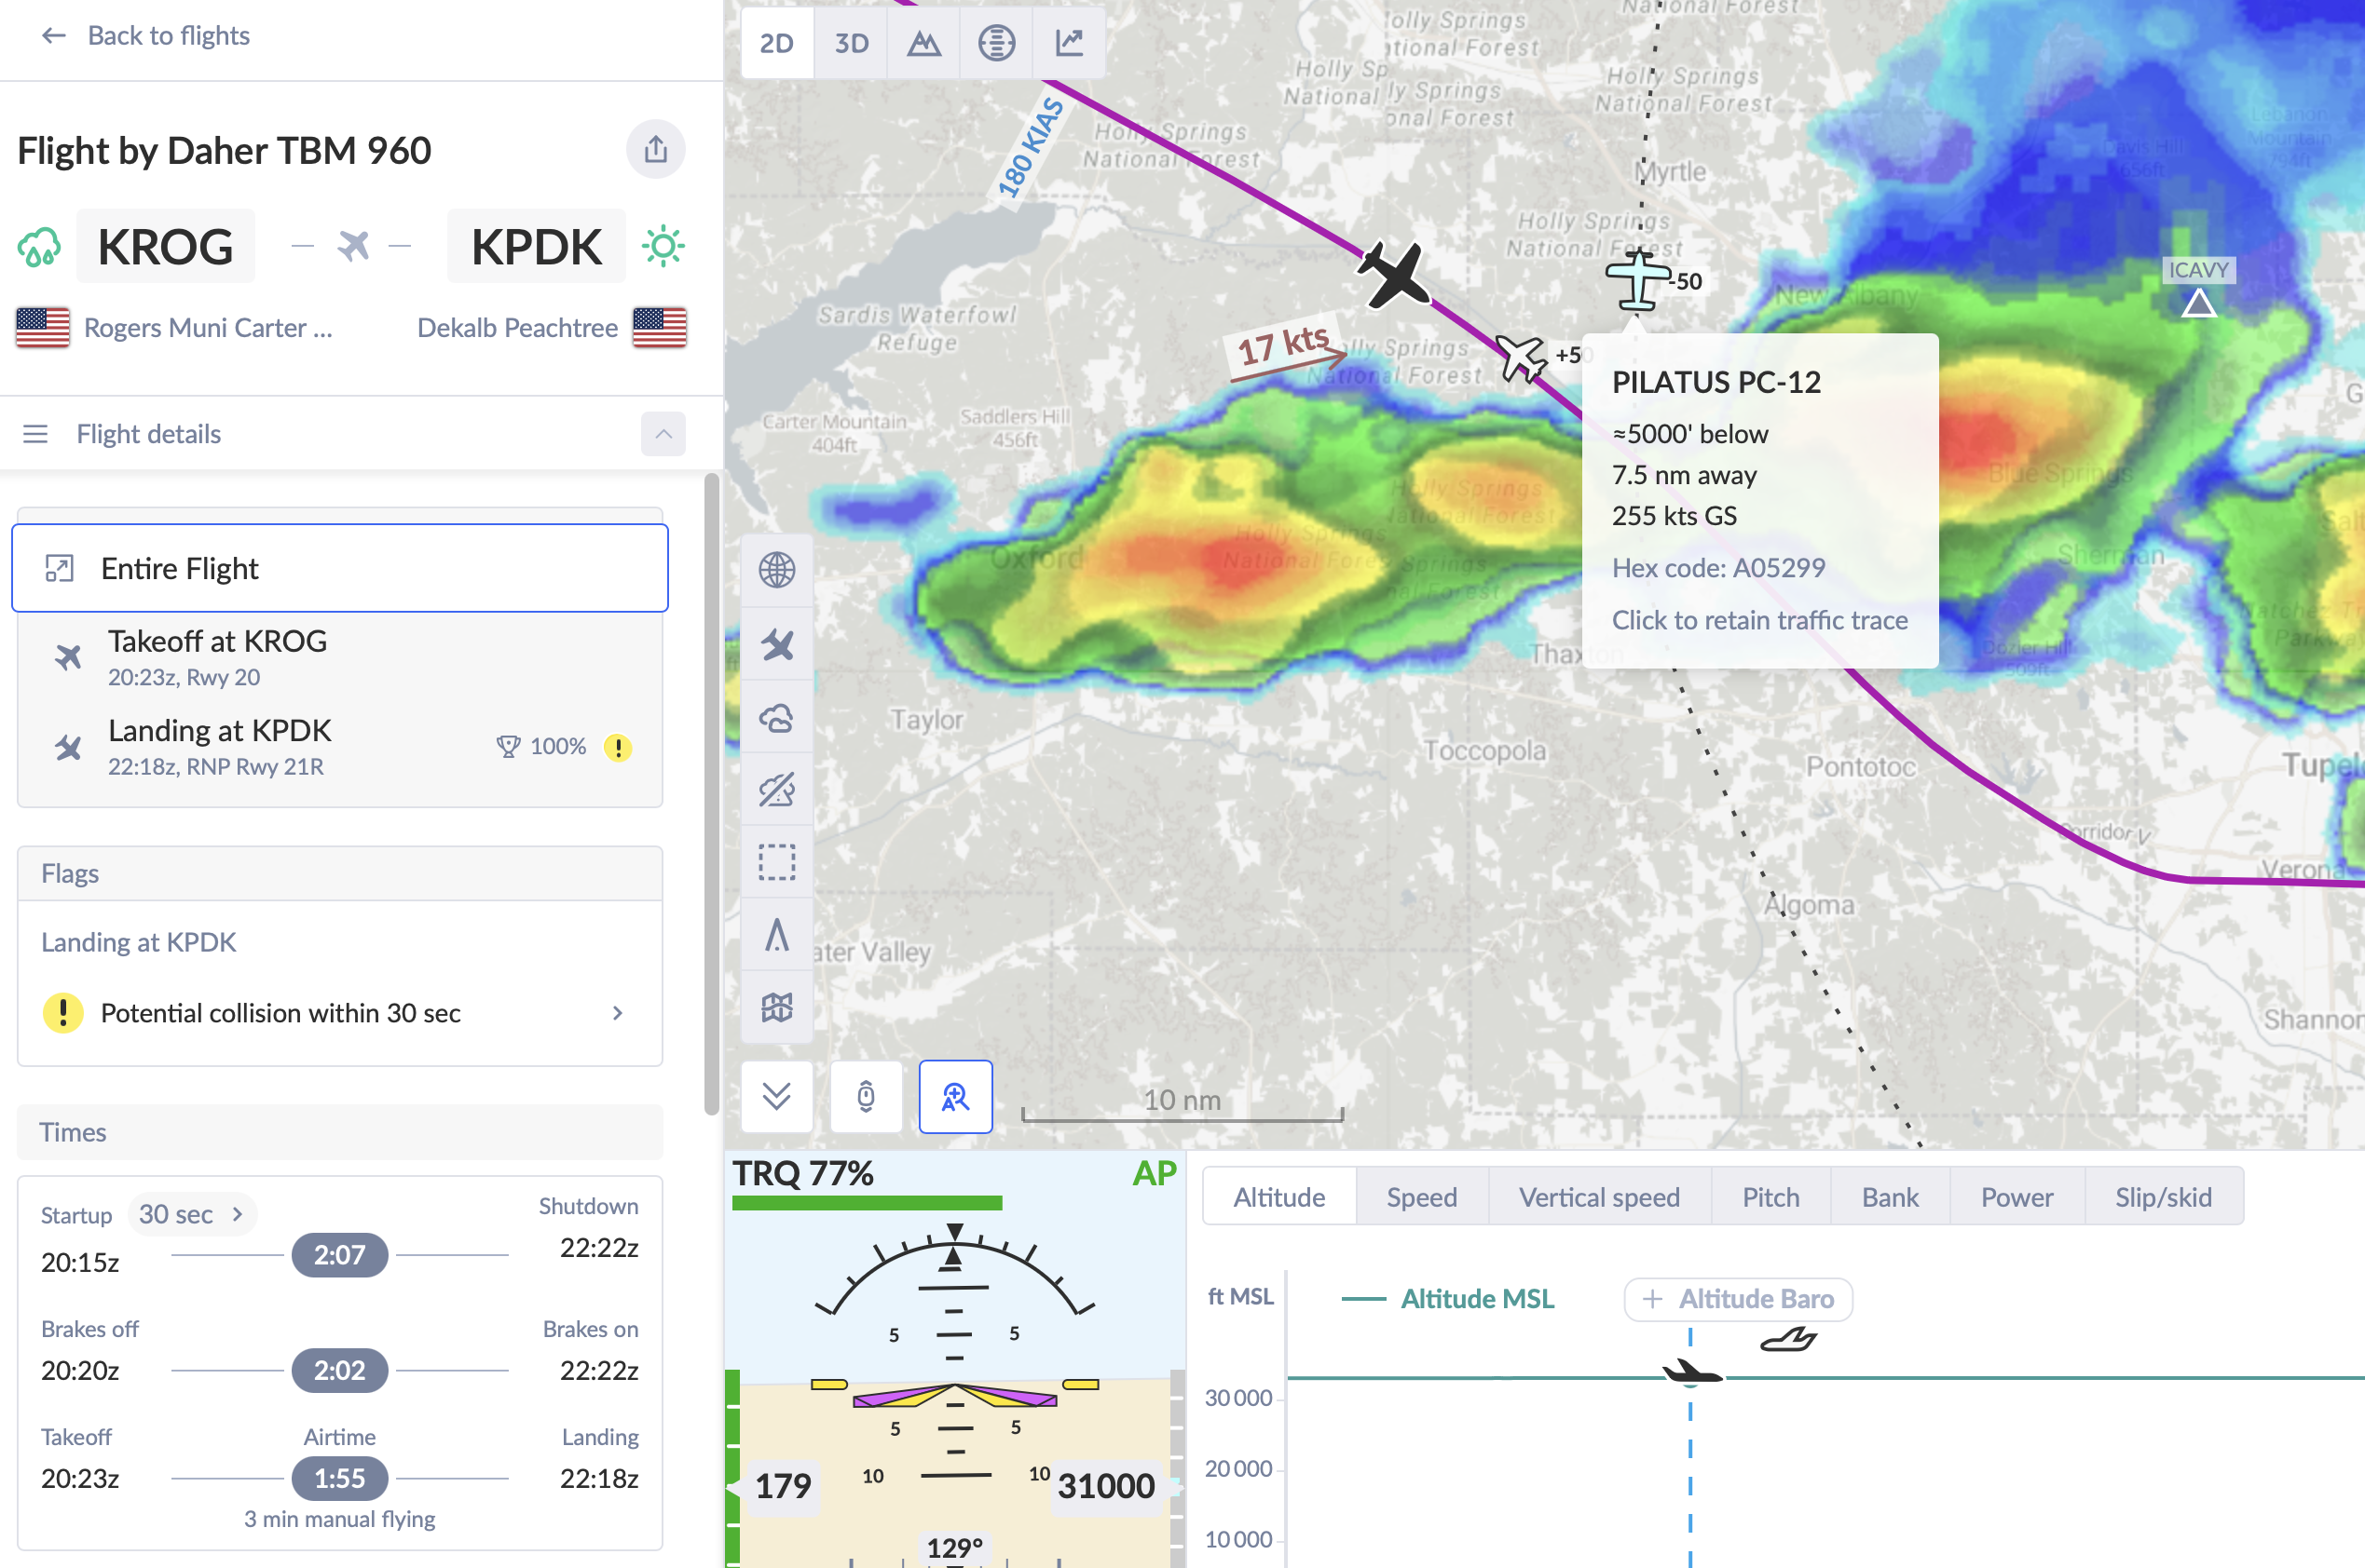This screenshot has height=1568, width=2365.
Task: Click the Pilatus PC-12 traffic aircraft icon
Action: pyautogui.click(x=1637, y=280)
